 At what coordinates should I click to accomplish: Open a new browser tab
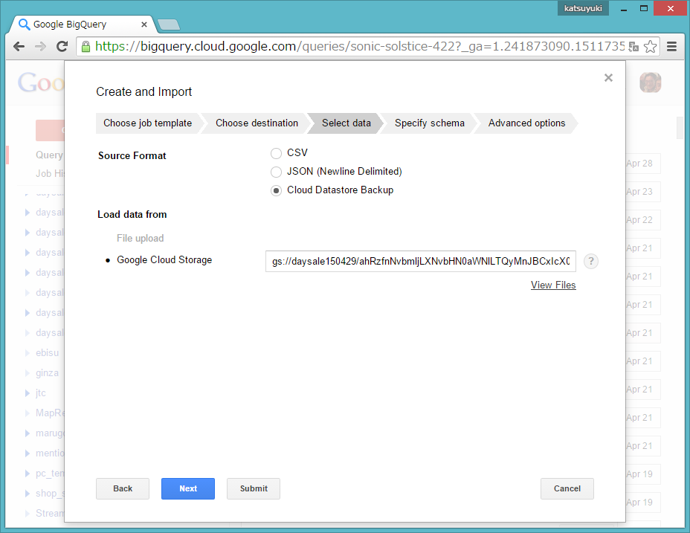169,25
